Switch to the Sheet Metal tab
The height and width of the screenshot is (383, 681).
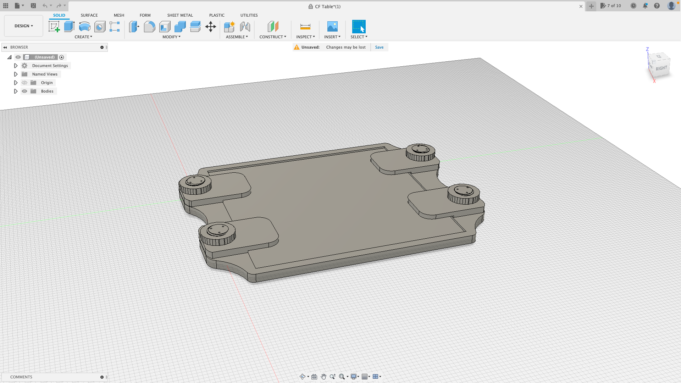click(180, 15)
